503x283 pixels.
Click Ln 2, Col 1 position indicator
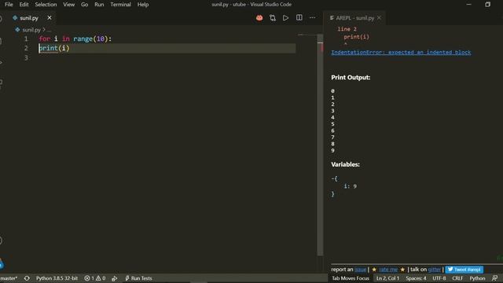point(387,278)
